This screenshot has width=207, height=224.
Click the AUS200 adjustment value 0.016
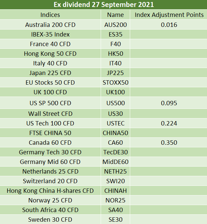[x=169, y=25]
